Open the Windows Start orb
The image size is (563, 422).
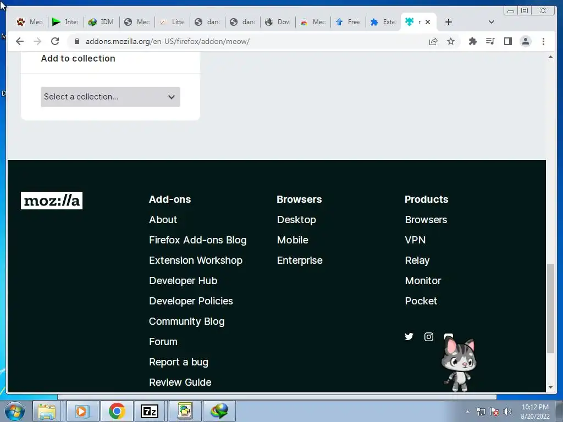tap(15, 411)
